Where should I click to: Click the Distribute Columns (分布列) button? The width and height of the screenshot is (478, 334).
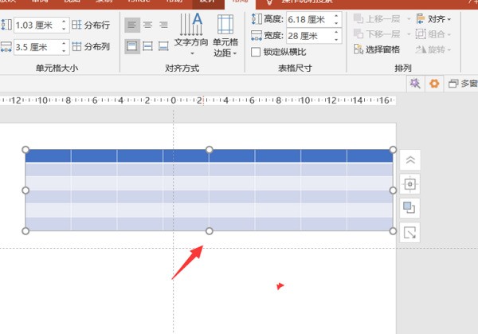pyautogui.click(x=90, y=47)
